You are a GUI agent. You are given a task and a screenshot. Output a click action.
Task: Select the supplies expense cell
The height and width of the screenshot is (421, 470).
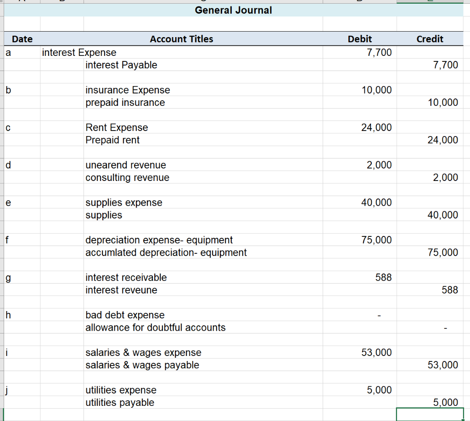[x=203, y=202]
